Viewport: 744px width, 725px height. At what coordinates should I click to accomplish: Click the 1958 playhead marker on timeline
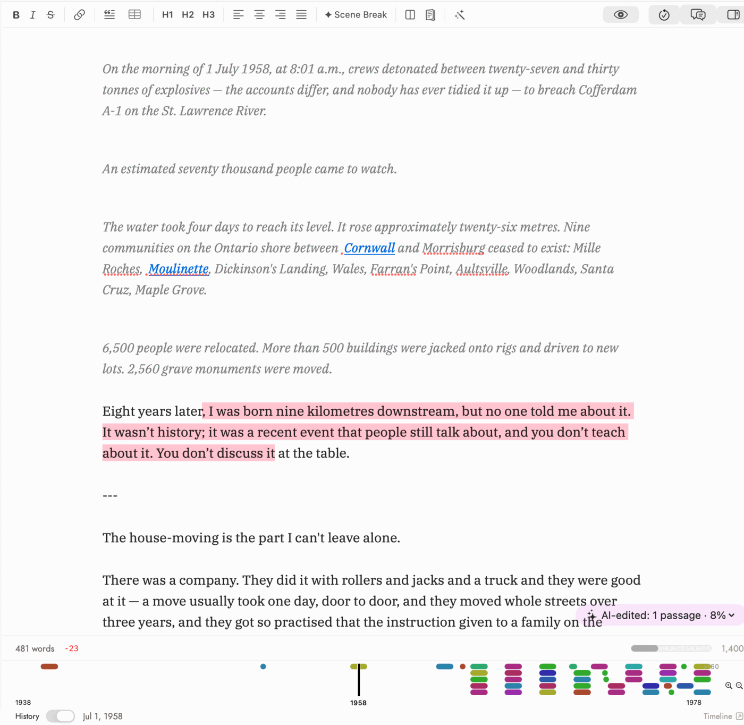(x=359, y=680)
